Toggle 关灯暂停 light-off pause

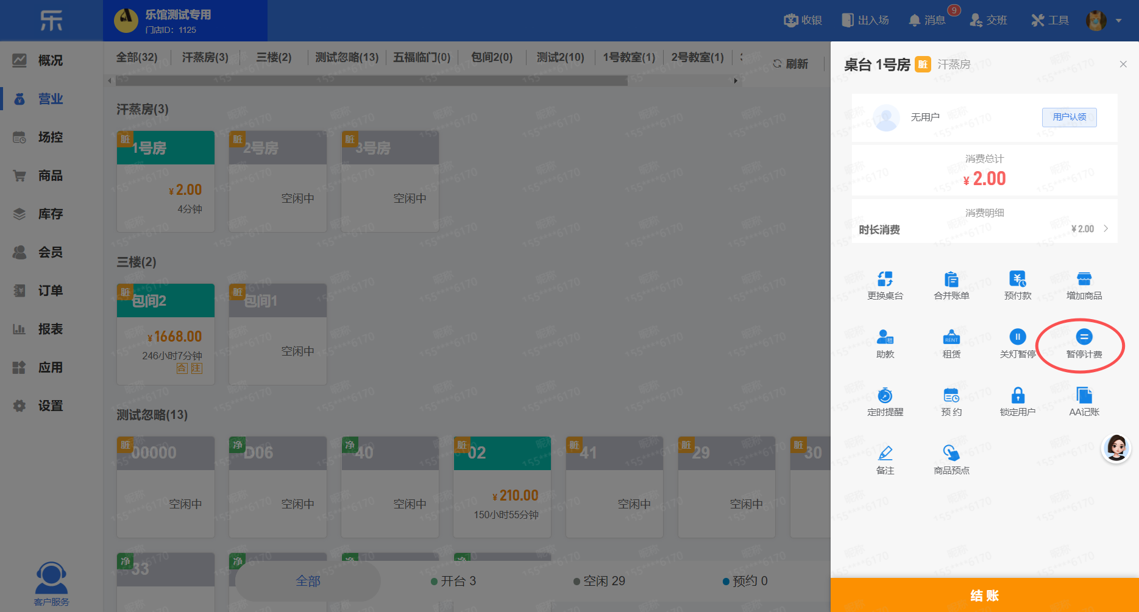click(1018, 337)
